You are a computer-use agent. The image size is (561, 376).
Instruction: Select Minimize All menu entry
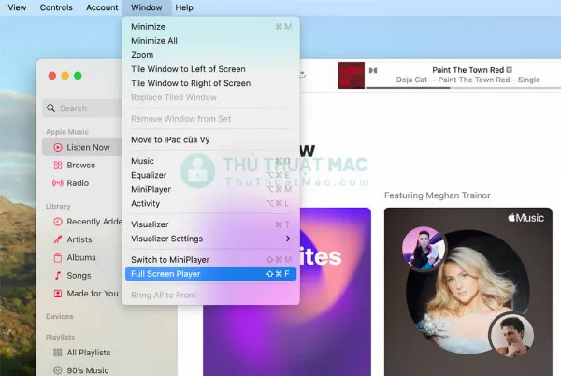point(210,41)
